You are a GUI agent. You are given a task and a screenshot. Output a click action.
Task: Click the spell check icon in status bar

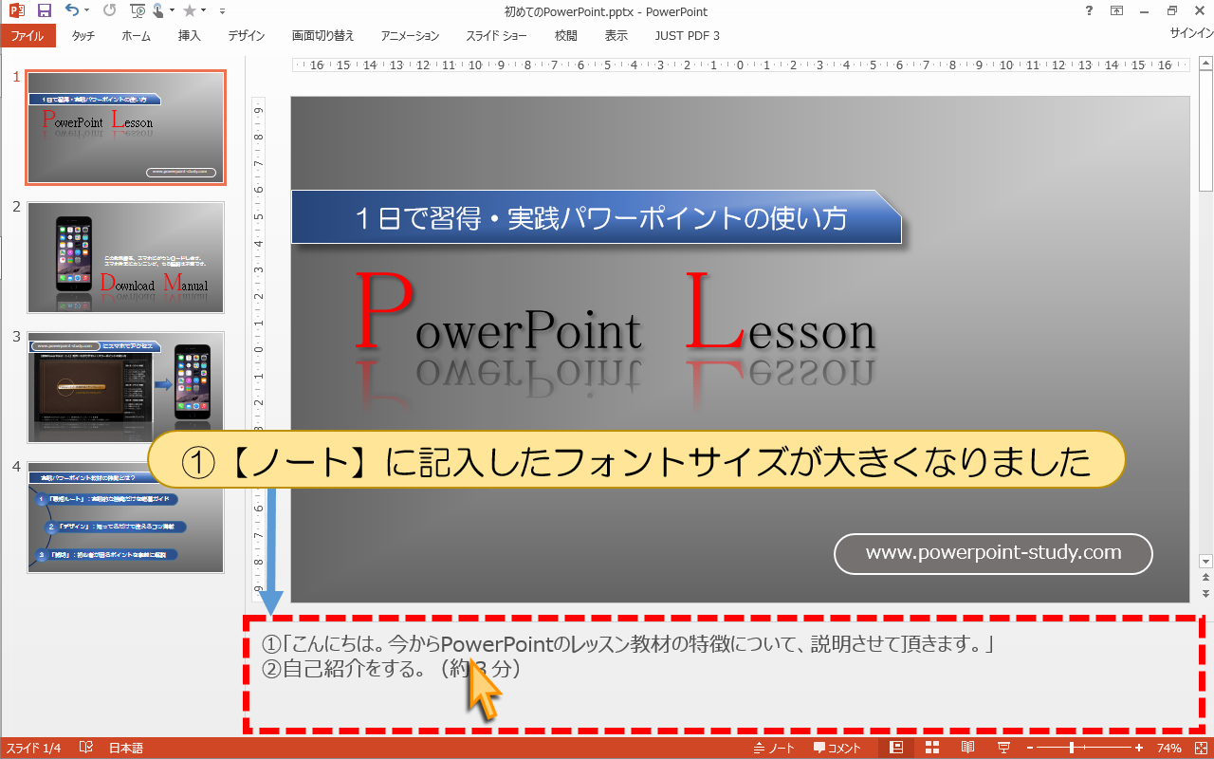(85, 749)
